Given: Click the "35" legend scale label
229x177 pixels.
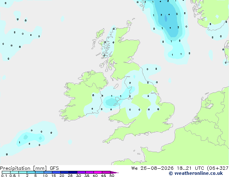Looking at the screenshot, I should point(87,176).
